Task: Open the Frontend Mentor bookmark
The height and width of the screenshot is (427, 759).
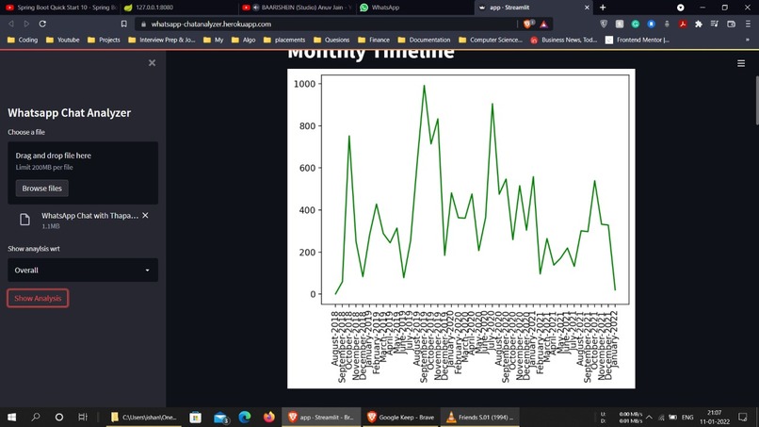Action: 638,40
